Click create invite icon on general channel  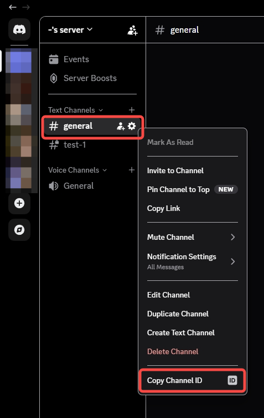(121, 127)
